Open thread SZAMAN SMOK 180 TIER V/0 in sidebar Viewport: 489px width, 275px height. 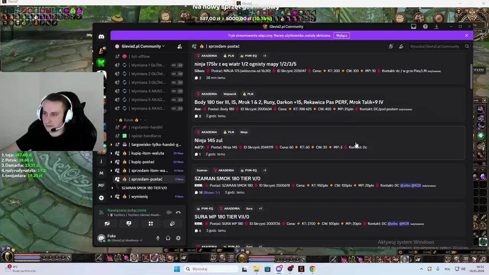[x=144, y=188]
